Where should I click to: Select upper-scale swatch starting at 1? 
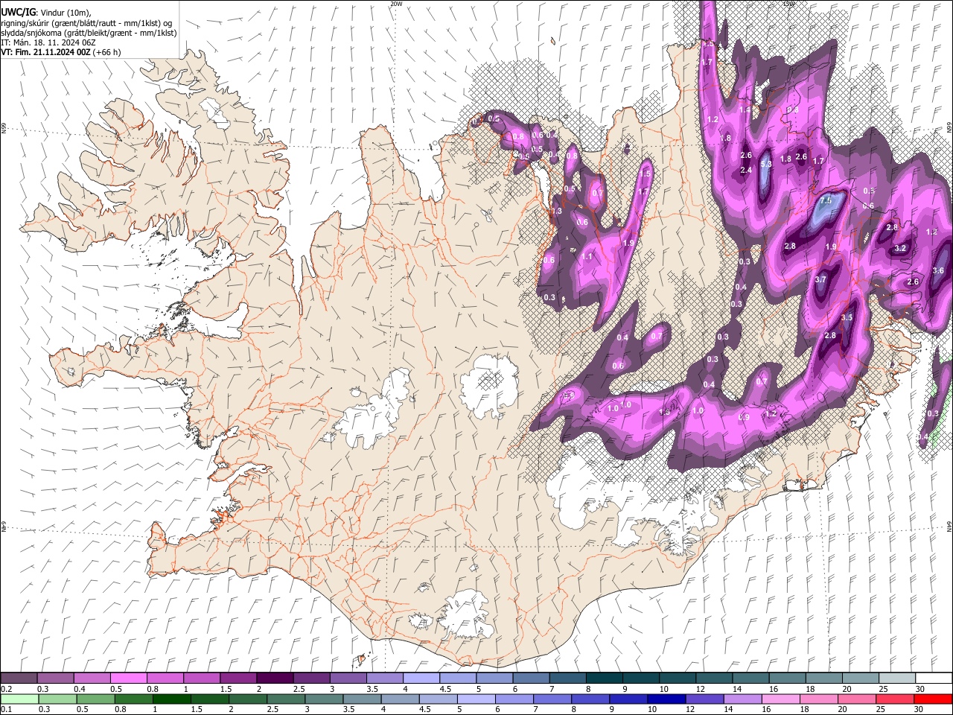point(202,678)
